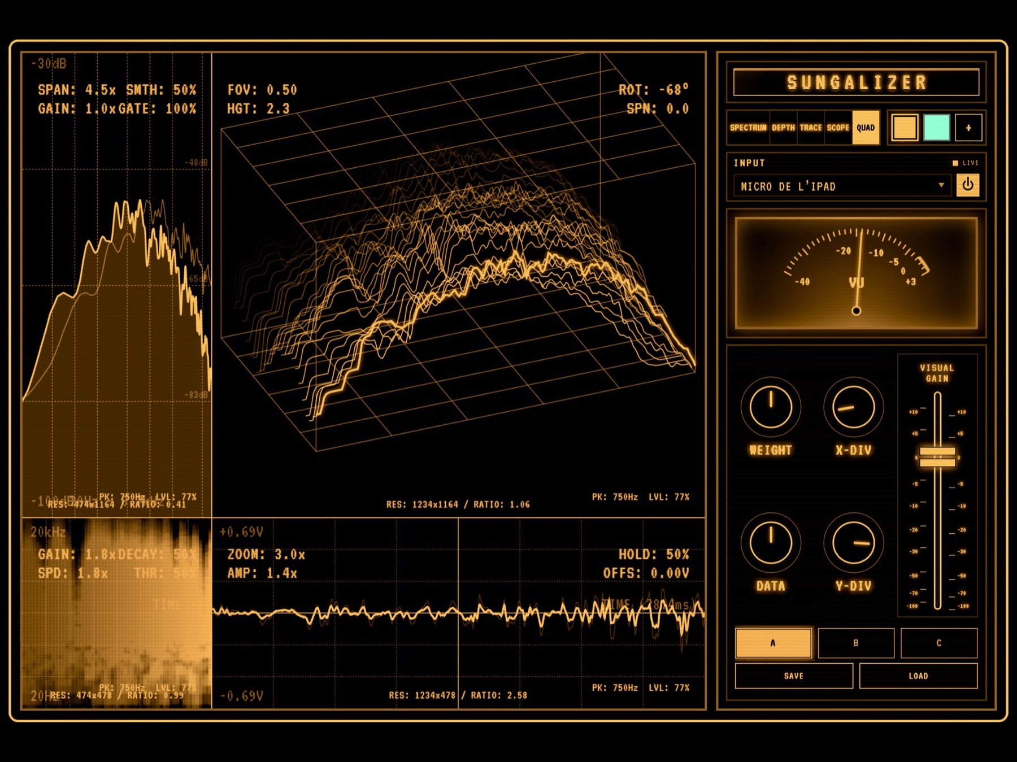Click the VISUAL GAIN slider handle
Image resolution: width=1017 pixels, height=762 pixels.
(937, 457)
